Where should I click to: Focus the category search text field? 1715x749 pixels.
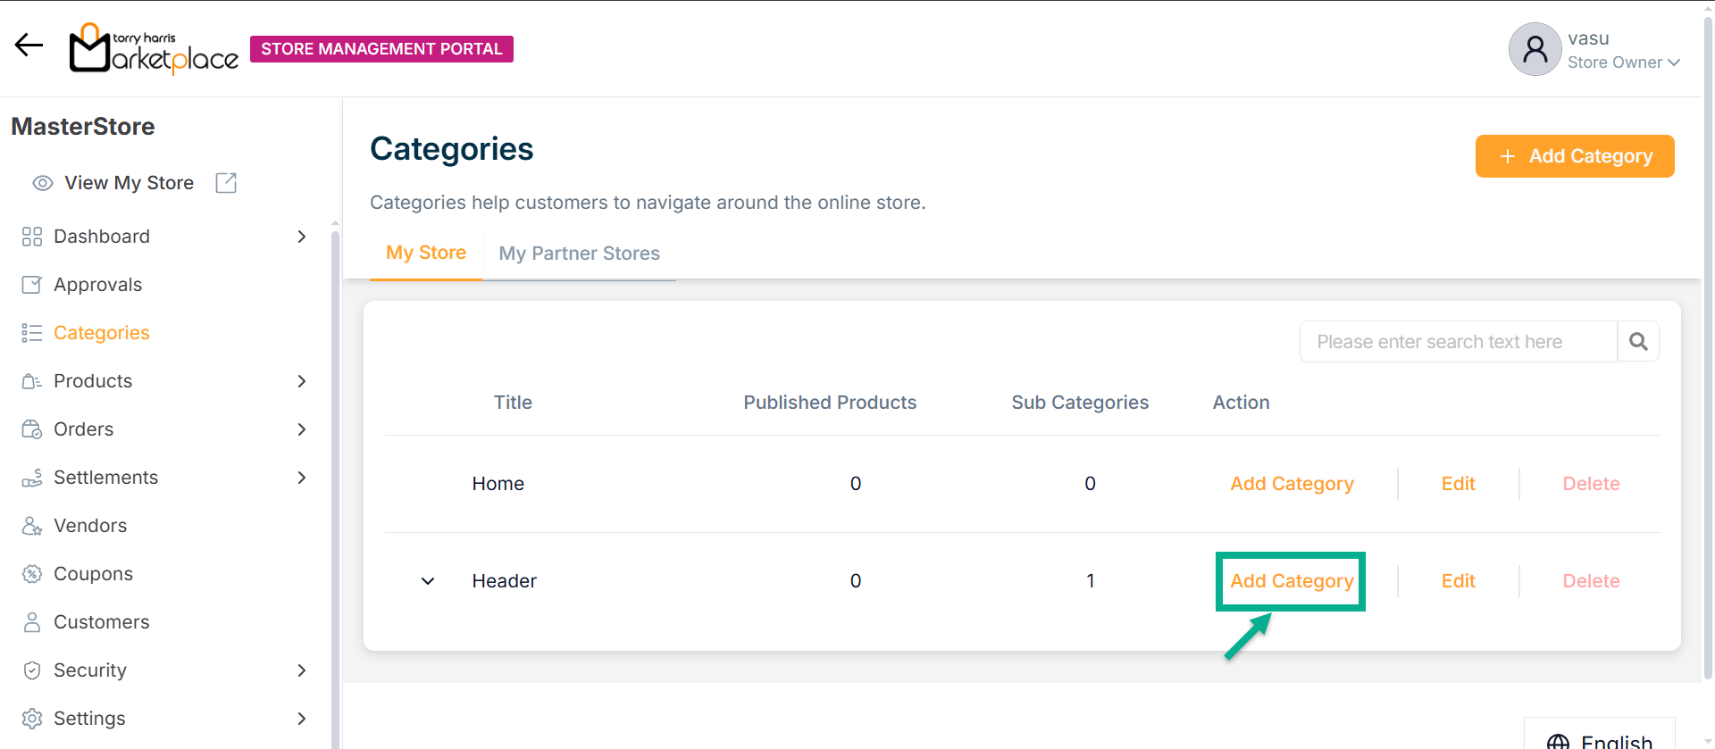(x=1458, y=342)
